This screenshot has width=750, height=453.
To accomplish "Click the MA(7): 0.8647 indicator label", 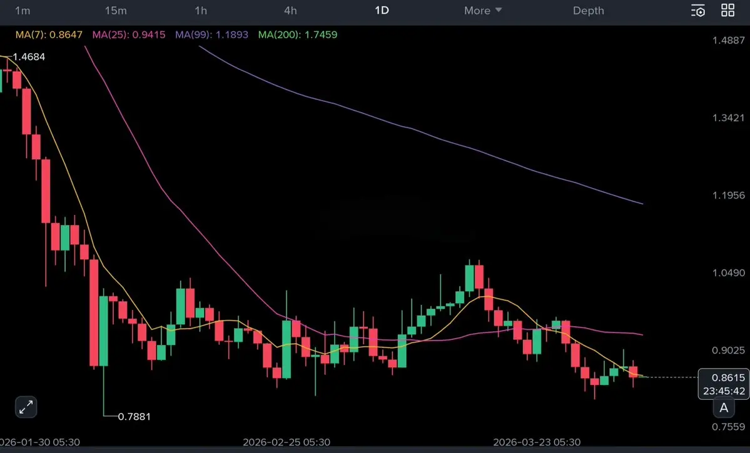I will tap(49, 34).
